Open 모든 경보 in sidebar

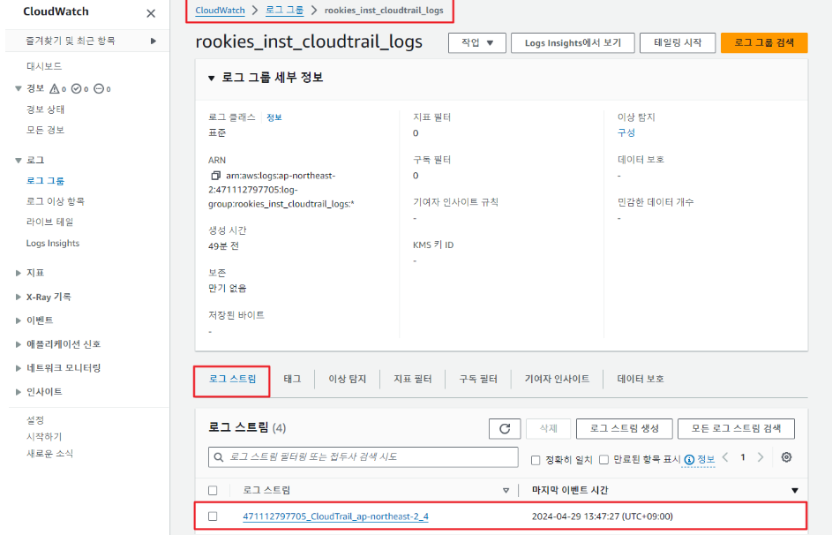click(x=46, y=130)
